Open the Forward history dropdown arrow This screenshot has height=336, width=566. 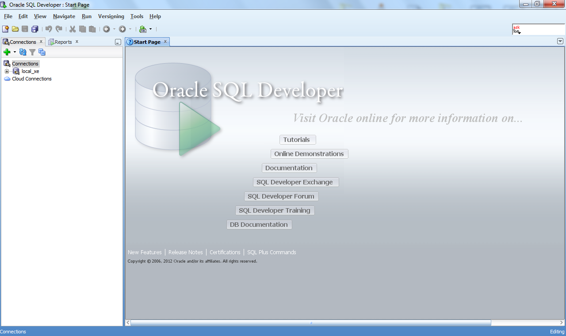pyautogui.click(x=130, y=29)
